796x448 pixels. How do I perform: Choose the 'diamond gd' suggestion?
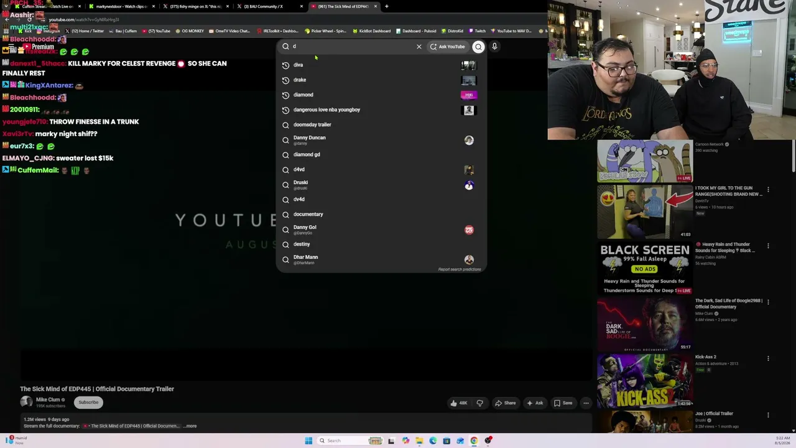click(381, 154)
